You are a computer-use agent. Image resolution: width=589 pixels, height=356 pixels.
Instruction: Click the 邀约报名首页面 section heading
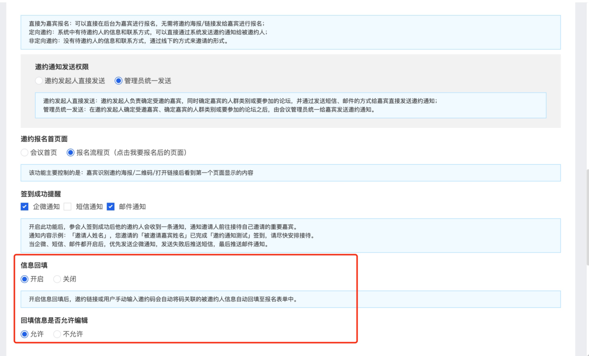[x=44, y=139]
